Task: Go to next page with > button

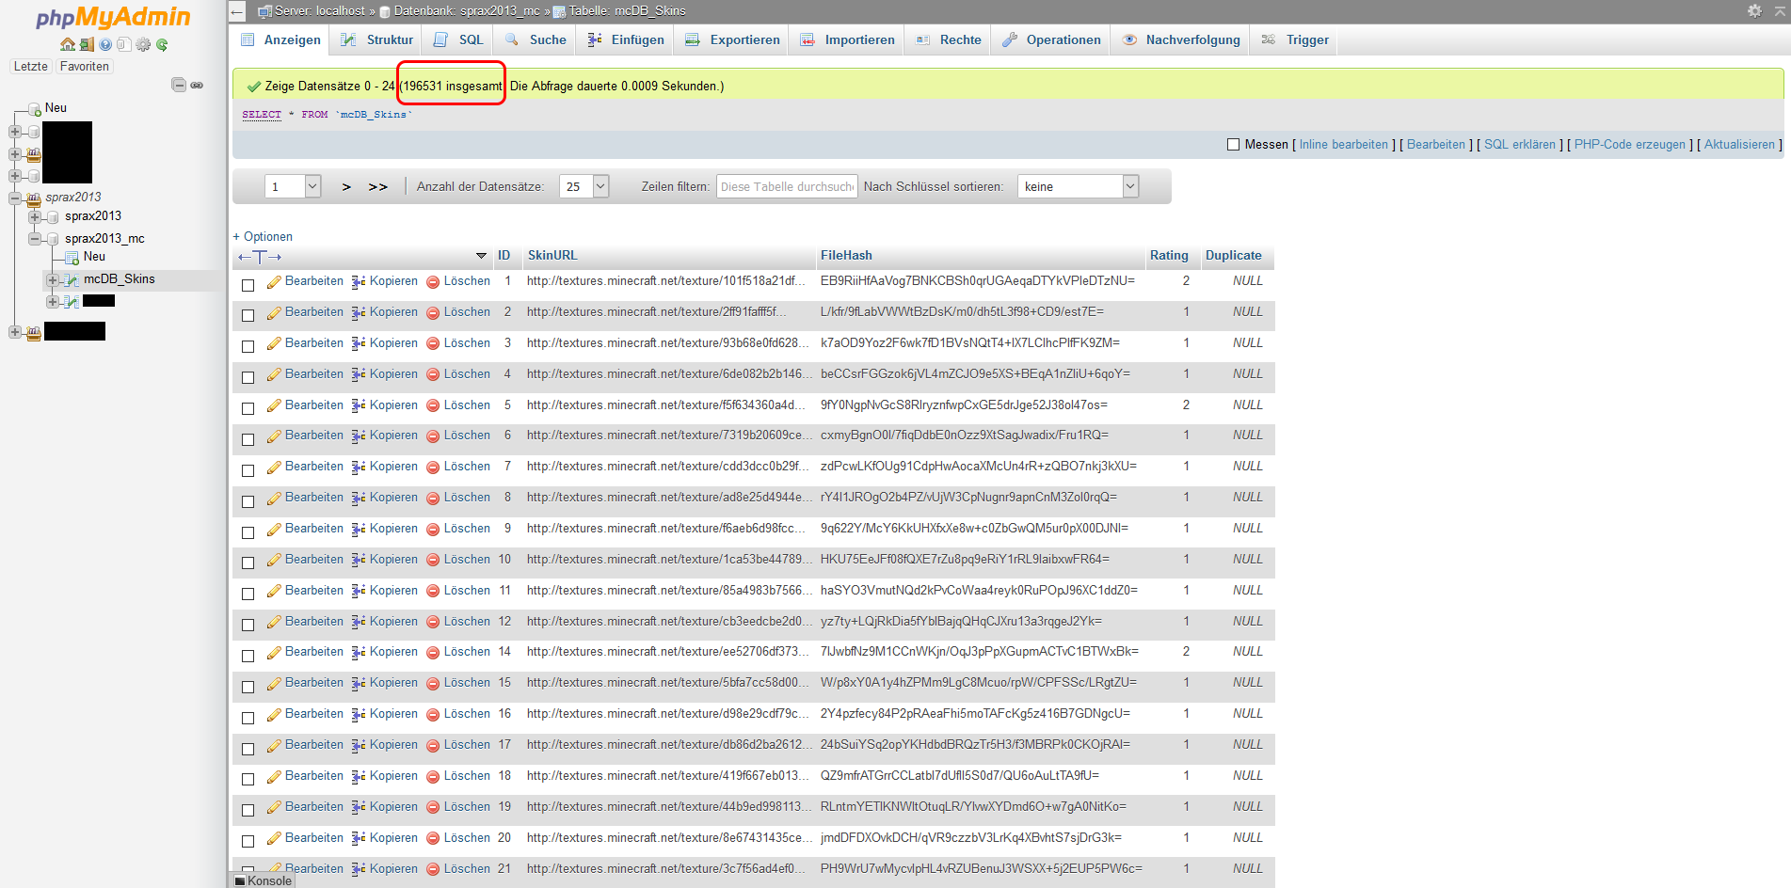Action: [x=346, y=187]
